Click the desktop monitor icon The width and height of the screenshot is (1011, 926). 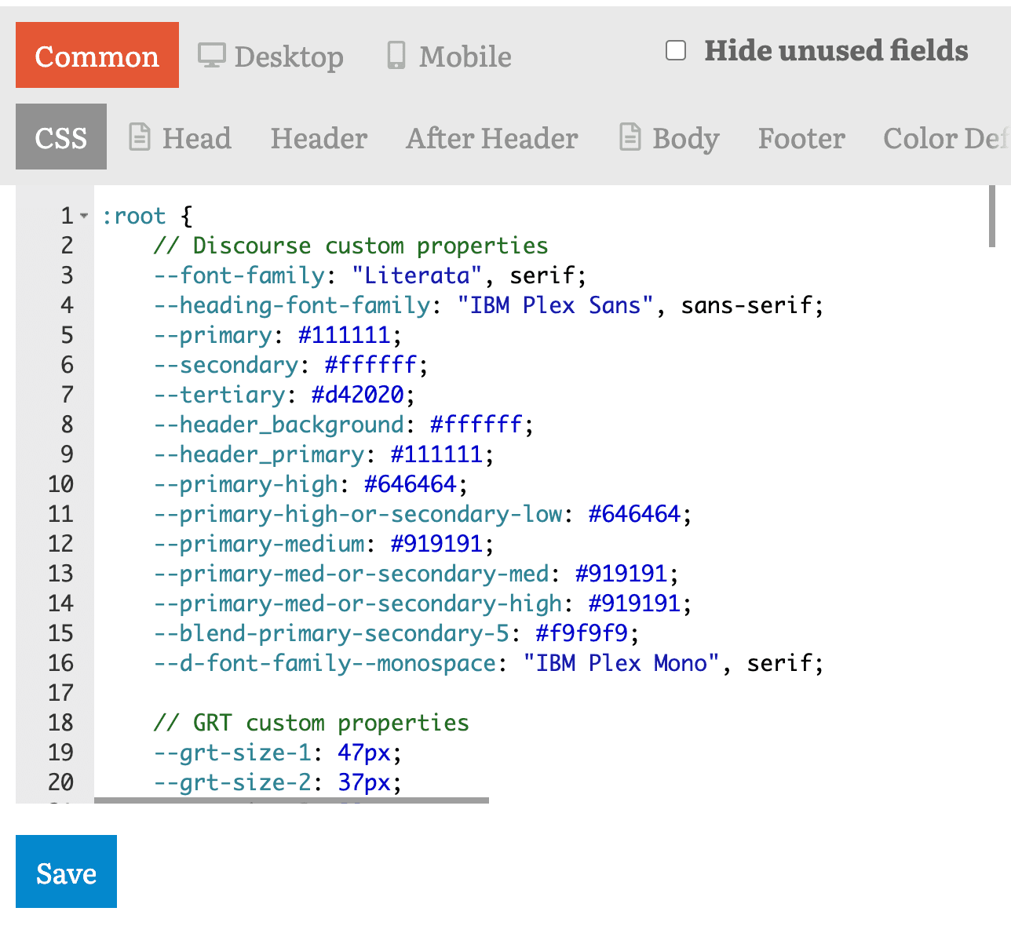coord(211,56)
